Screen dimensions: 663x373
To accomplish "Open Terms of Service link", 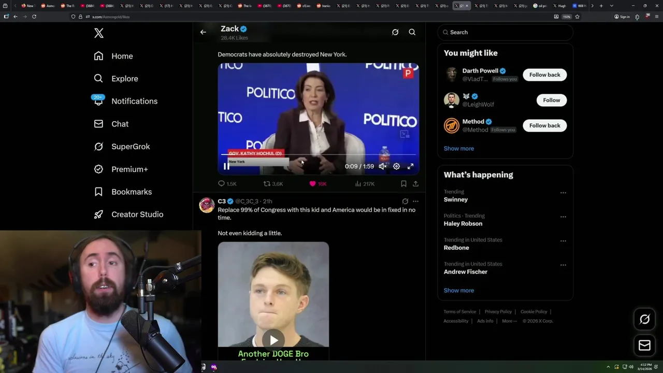I will pos(459,312).
